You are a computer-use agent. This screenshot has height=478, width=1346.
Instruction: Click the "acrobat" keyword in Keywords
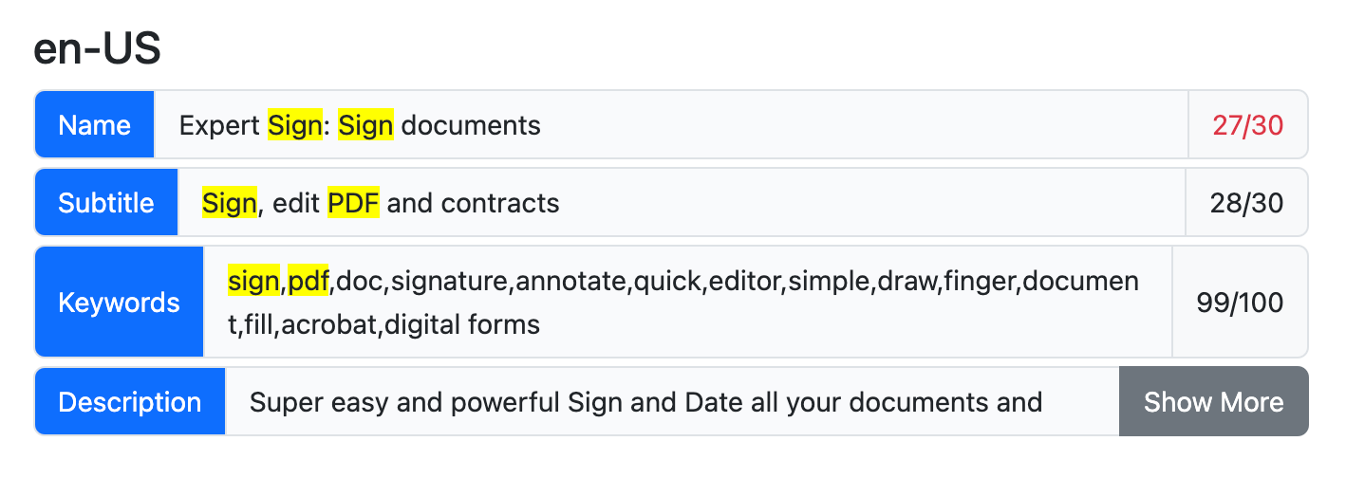(326, 325)
